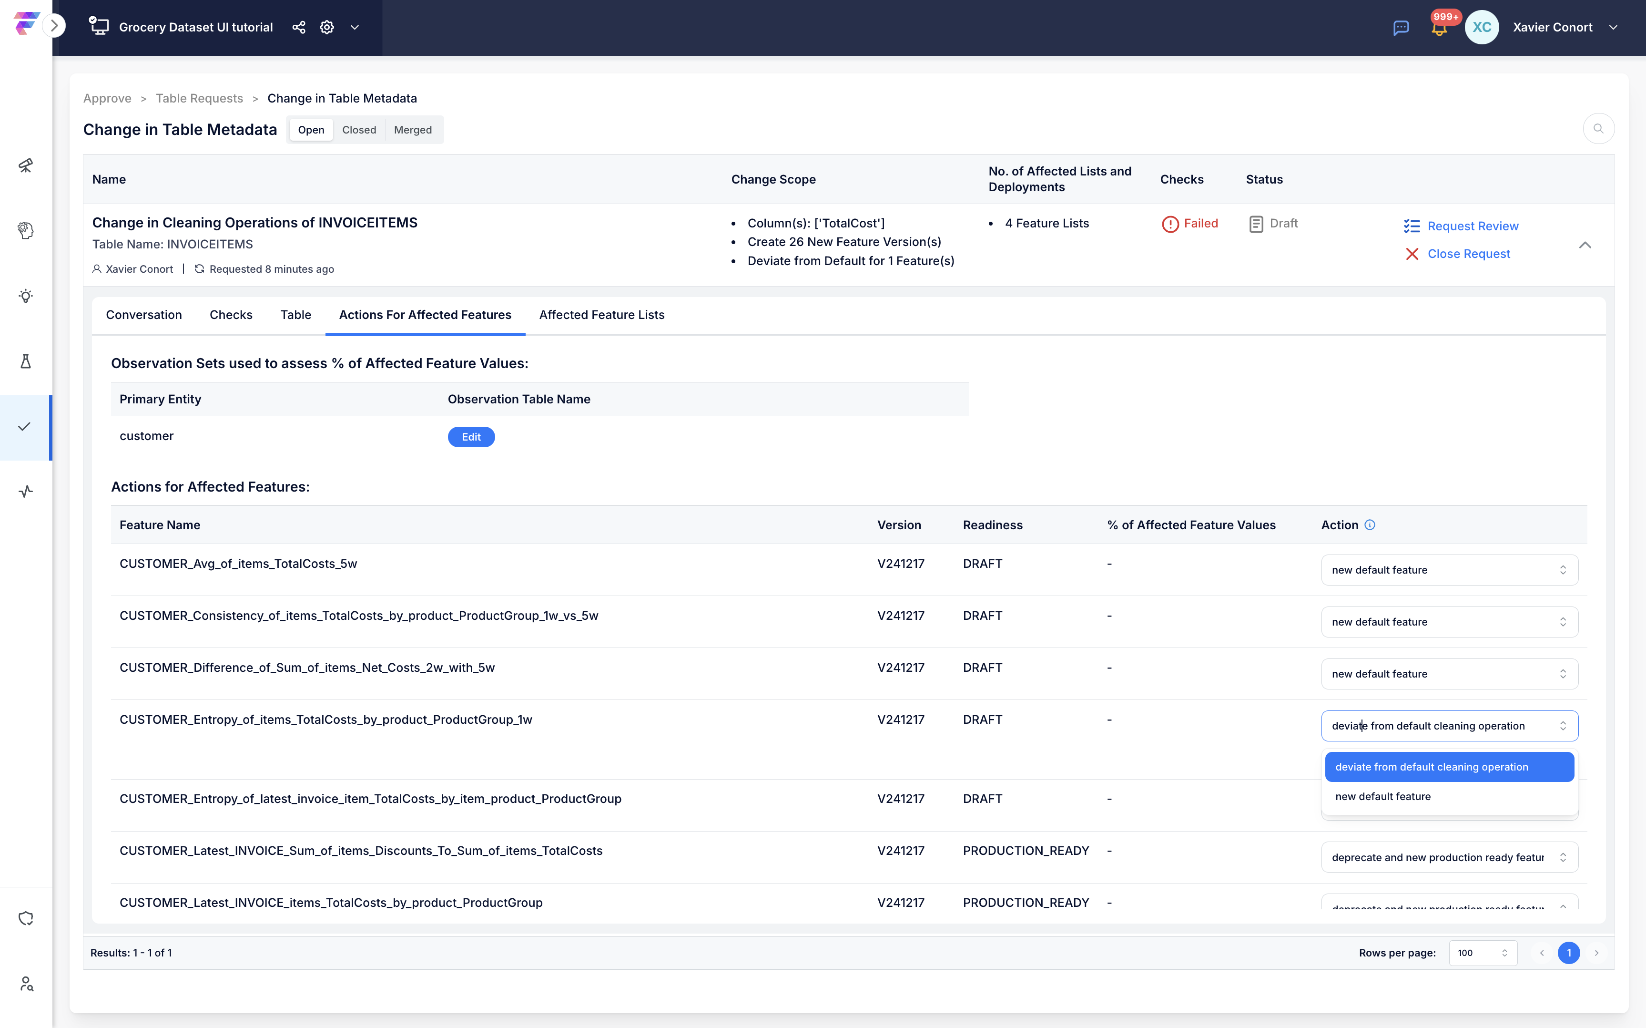Click action combo box for CUSTOMER_Entropy_of_items_TotalCosts_1w
The height and width of the screenshot is (1028, 1646).
tap(1449, 725)
